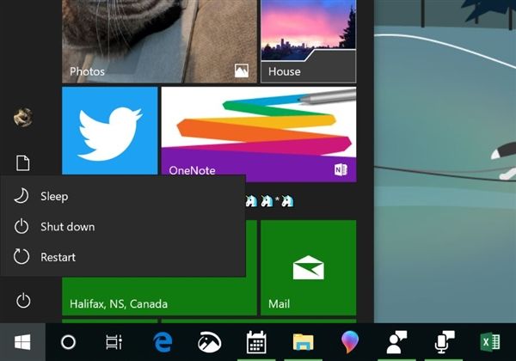Choose Shut down in the power menu
The height and width of the screenshot is (361, 516).
[x=67, y=227]
